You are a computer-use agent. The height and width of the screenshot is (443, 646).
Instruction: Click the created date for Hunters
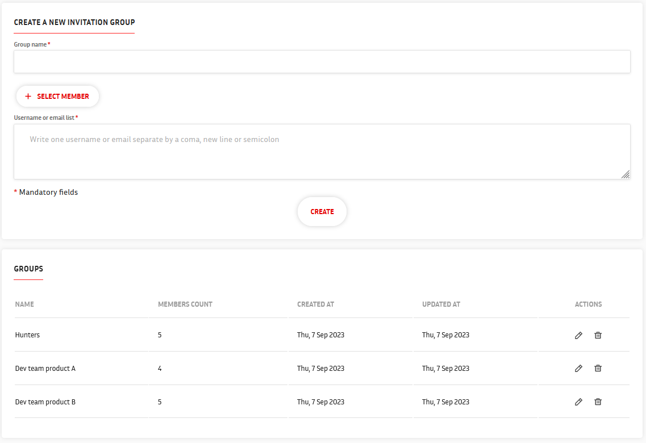320,335
